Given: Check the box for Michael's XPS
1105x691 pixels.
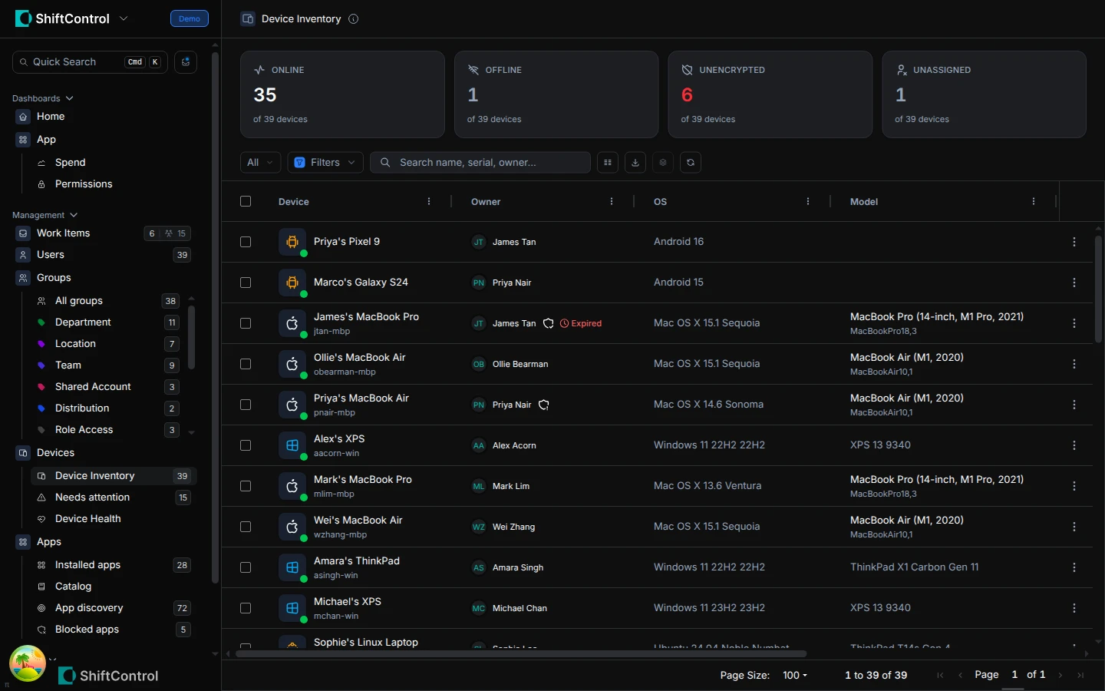Looking at the screenshot, I should point(246,608).
